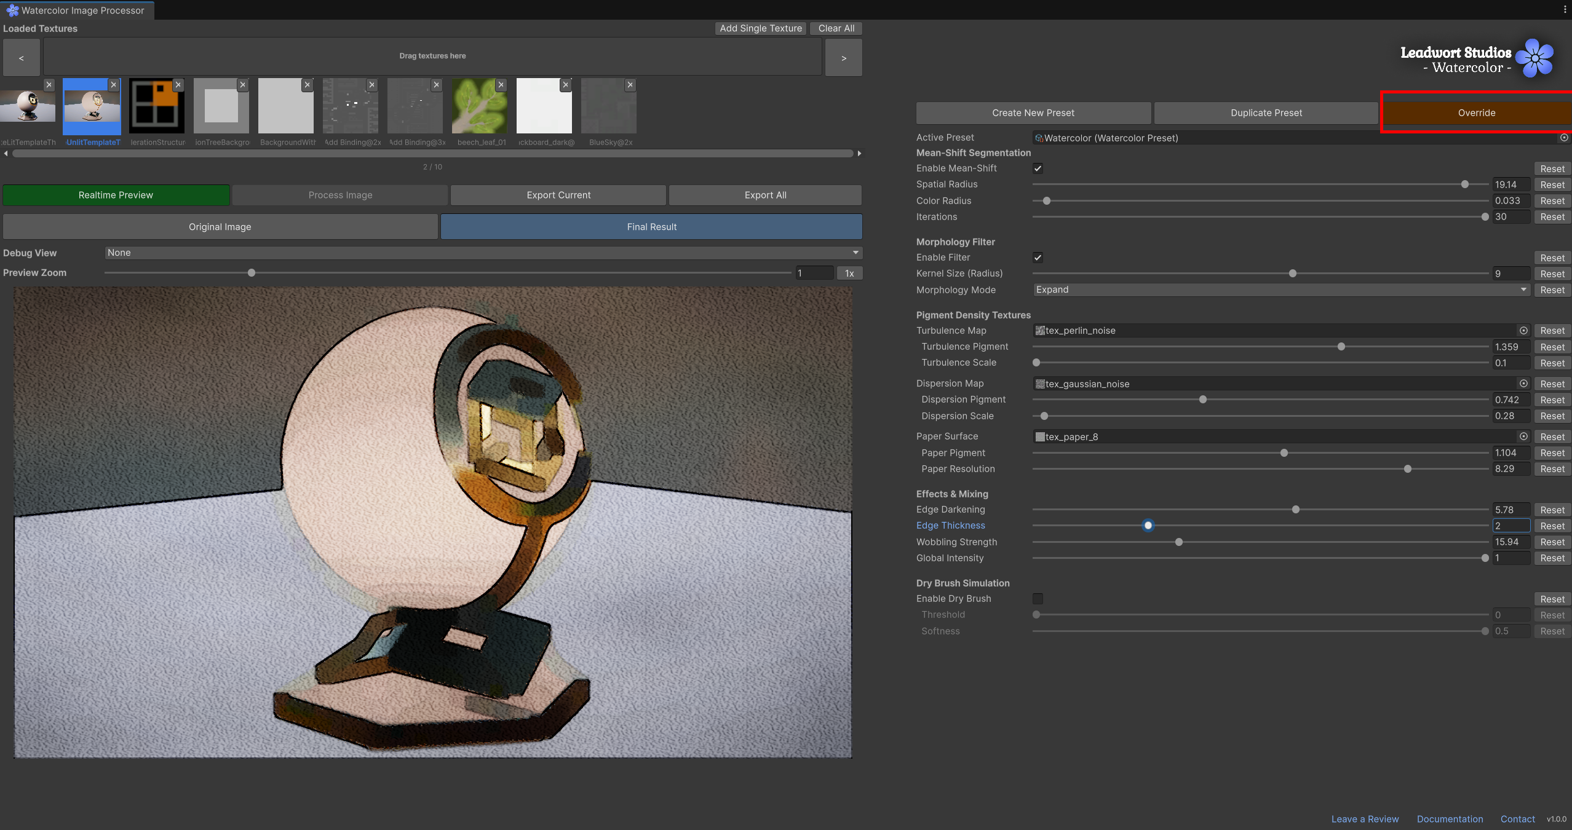This screenshot has width=1572, height=830.
Task: Click the Watercolor Preset asset icon
Action: (x=1039, y=138)
